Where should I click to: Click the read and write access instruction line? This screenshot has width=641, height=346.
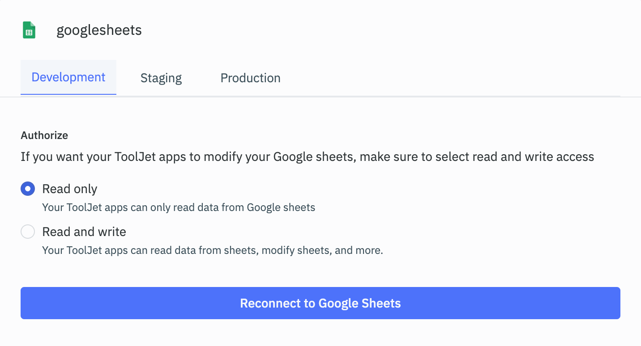pos(307,156)
